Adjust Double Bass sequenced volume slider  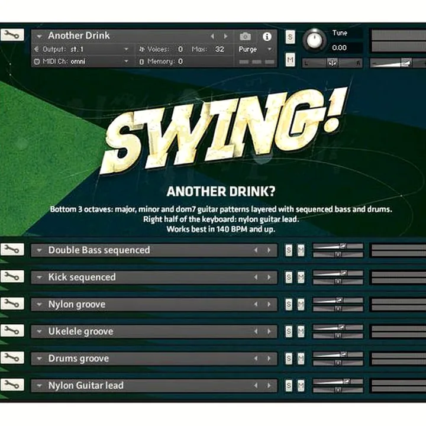click(x=338, y=246)
